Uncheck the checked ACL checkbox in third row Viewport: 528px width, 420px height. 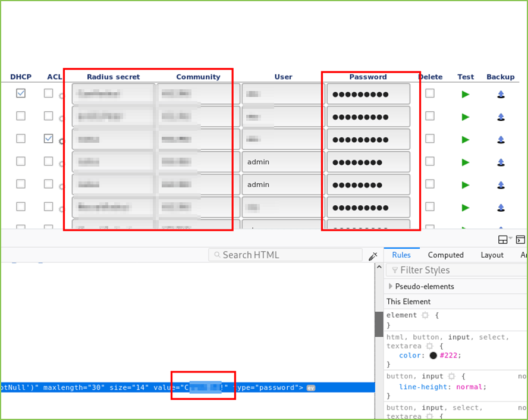point(48,138)
